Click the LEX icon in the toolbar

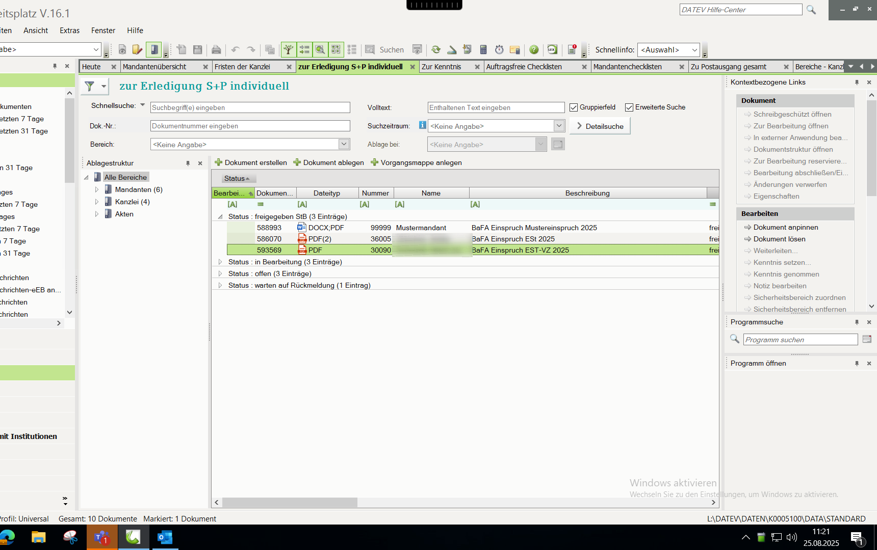(552, 49)
